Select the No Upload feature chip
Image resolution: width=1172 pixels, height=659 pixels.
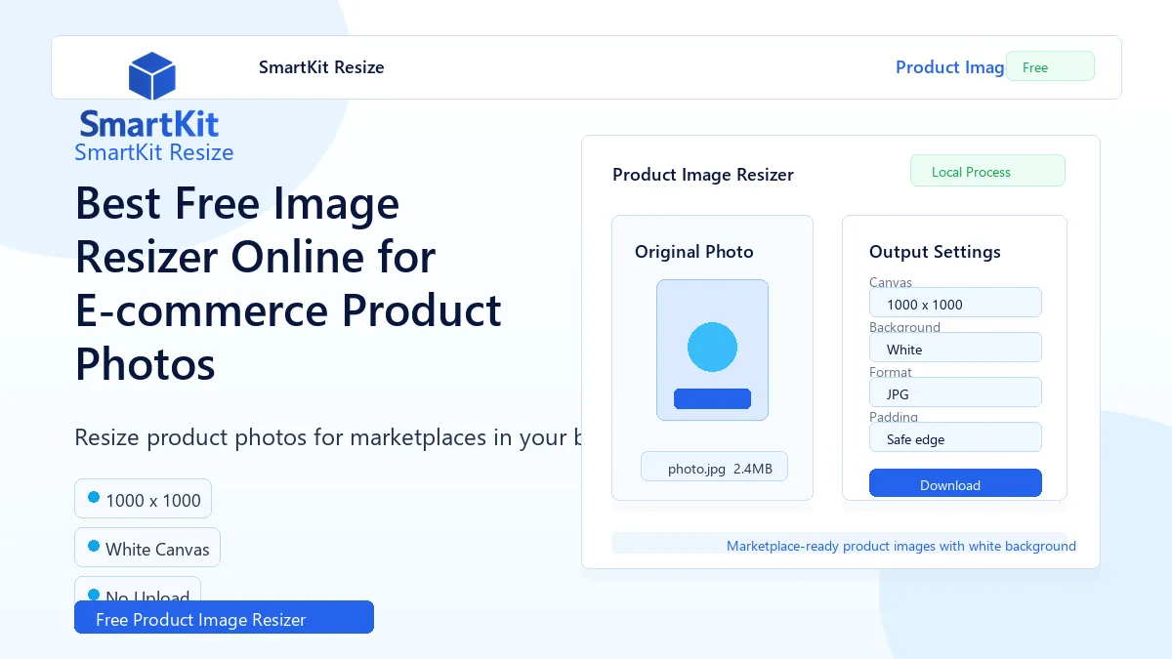(138, 589)
